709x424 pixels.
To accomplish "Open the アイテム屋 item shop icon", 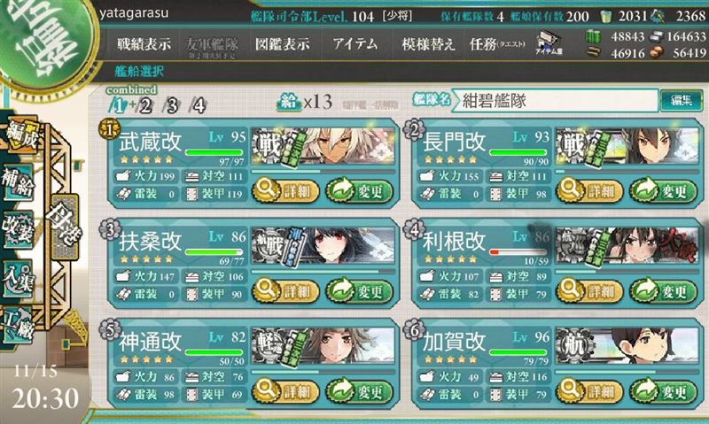I will [549, 43].
